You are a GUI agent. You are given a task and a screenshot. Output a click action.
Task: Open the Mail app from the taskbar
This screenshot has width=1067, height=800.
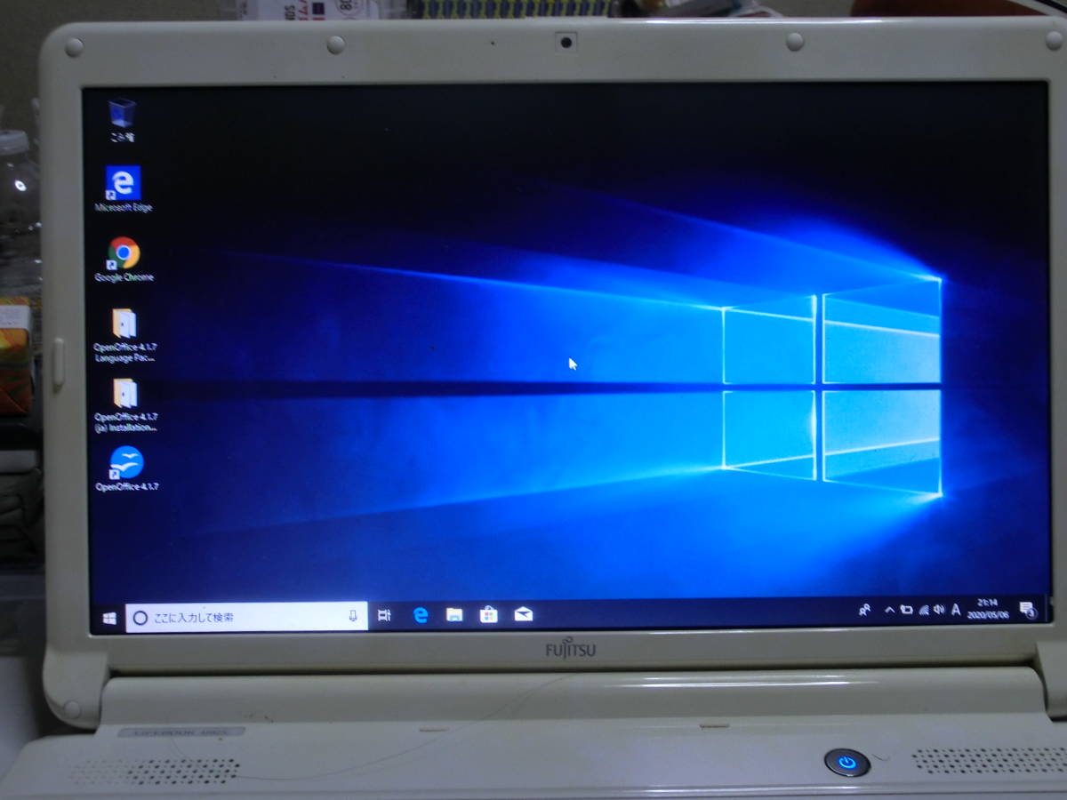[x=524, y=614]
